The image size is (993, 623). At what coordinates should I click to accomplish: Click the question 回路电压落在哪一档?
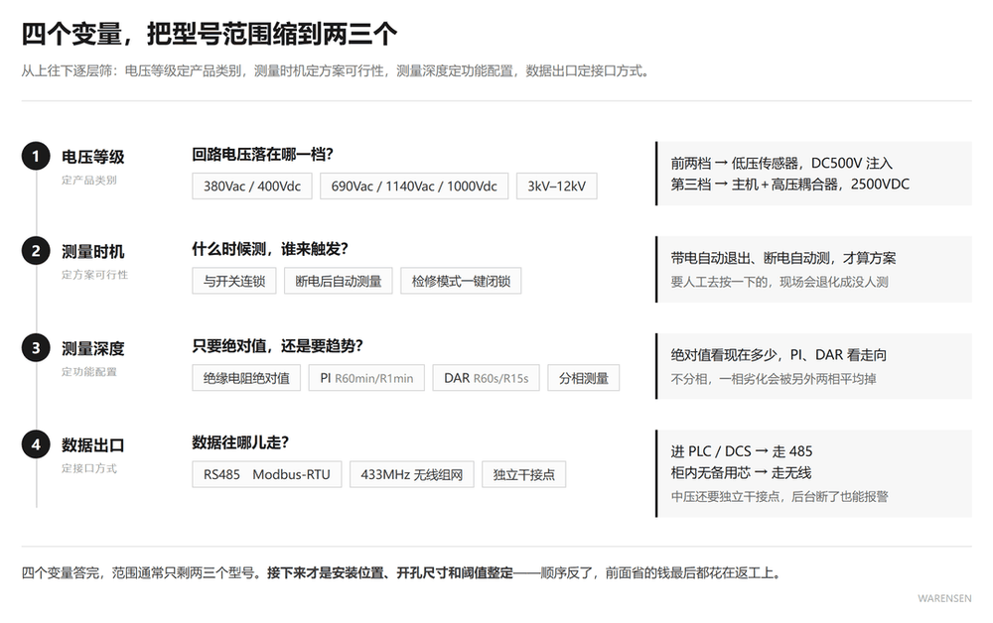[263, 154]
